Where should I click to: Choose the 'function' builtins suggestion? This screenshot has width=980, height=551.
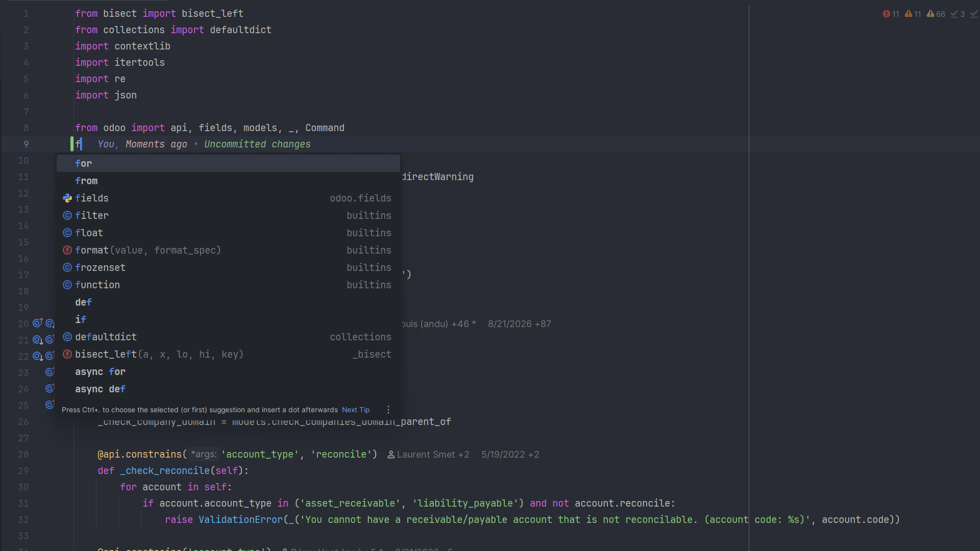[x=228, y=285]
